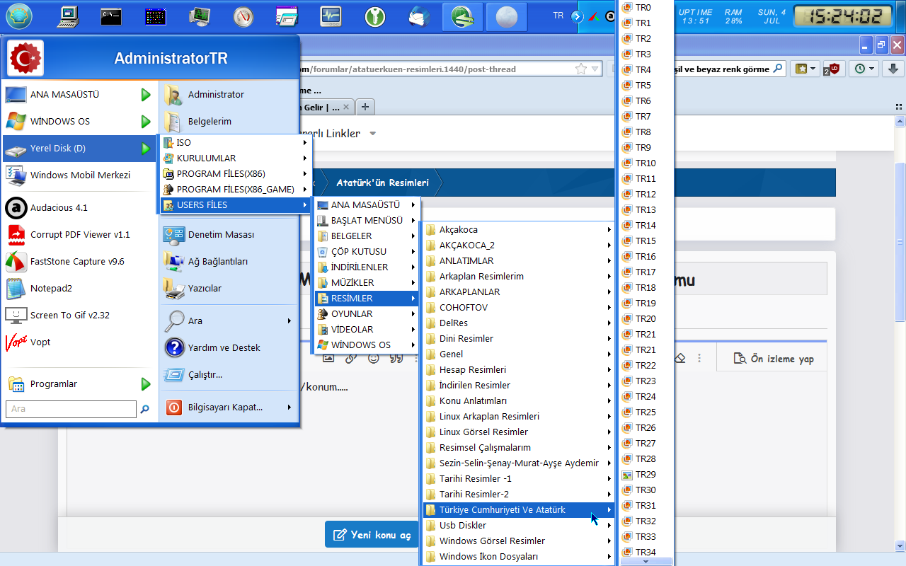Launch the command prompt dock icon
Viewport: 906px width, 566px height.
pyautogui.click(x=111, y=16)
